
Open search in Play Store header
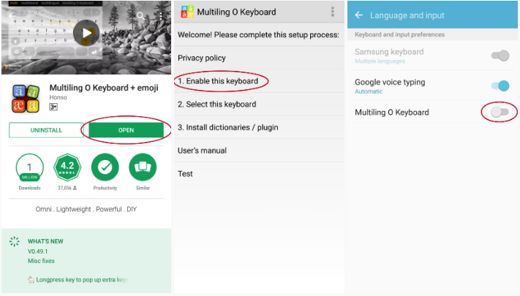[x=140, y=15]
